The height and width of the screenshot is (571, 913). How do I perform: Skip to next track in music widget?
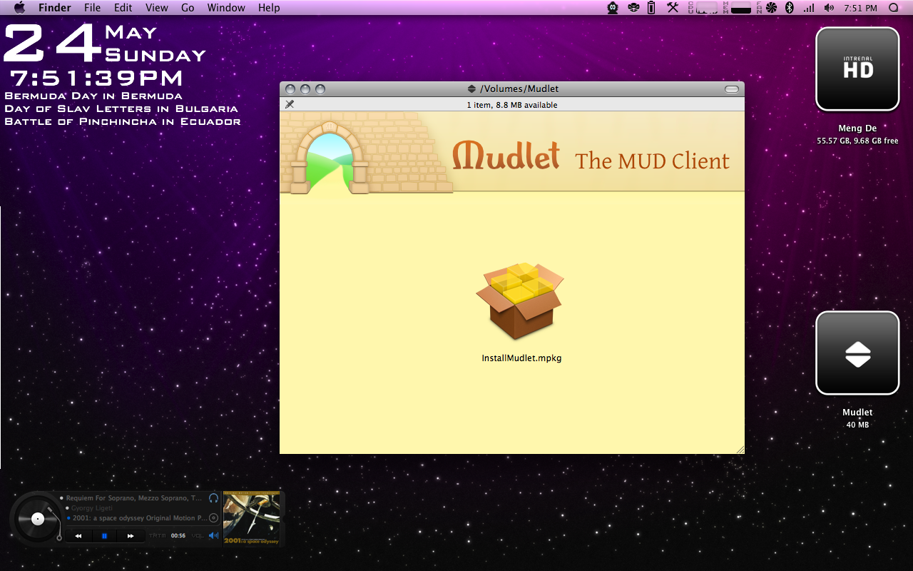pyautogui.click(x=131, y=535)
